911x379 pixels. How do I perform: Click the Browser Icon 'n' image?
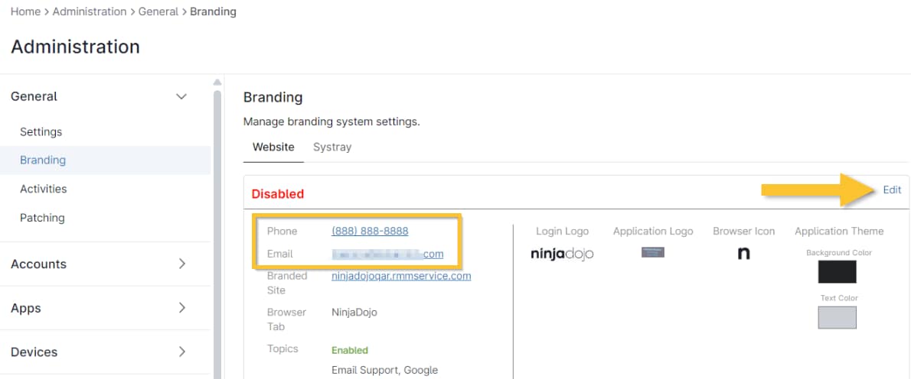743,254
